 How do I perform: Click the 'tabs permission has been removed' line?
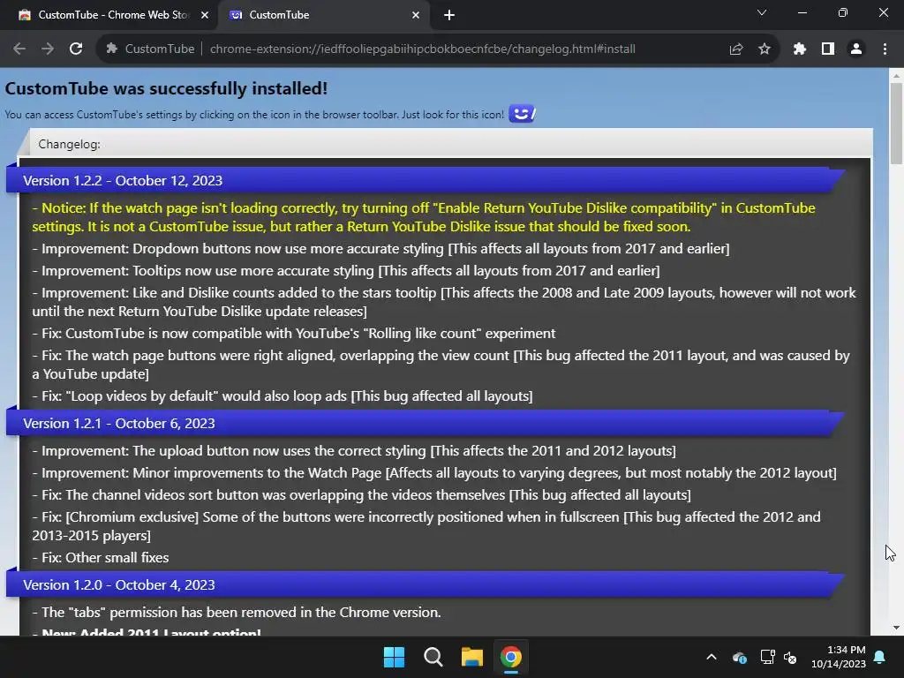pos(237,613)
